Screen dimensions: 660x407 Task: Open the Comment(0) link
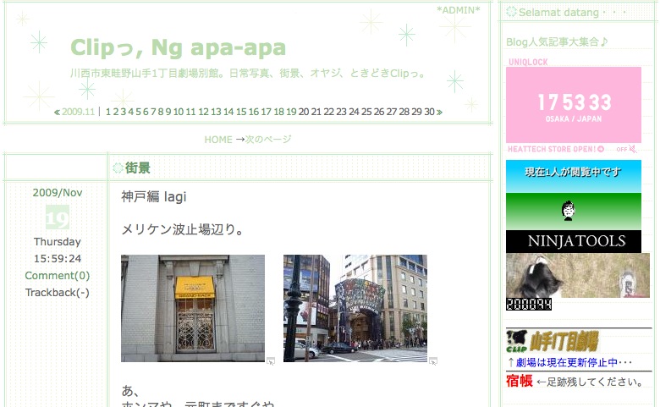pyautogui.click(x=58, y=276)
